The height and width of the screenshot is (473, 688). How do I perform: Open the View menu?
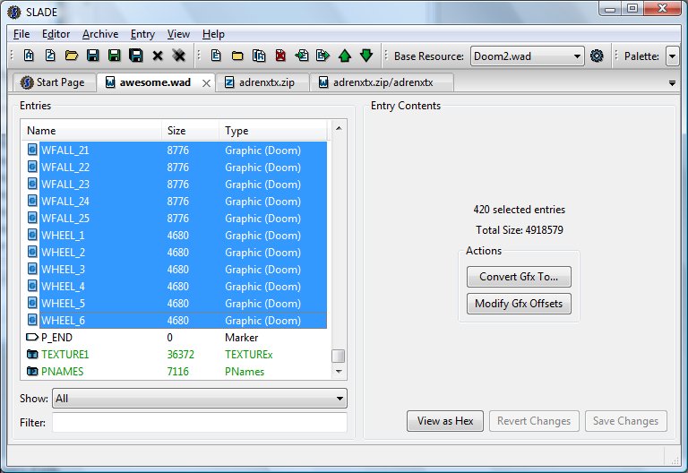tap(178, 34)
